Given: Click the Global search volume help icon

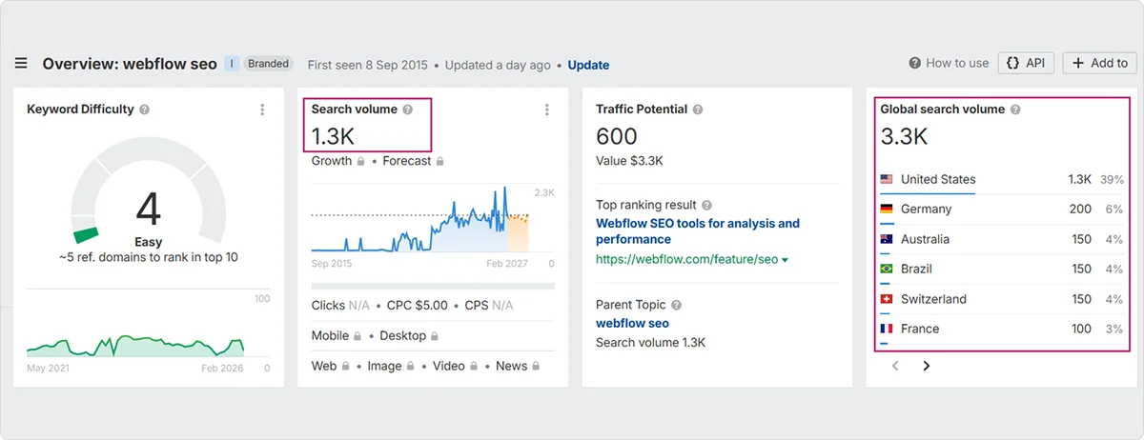Looking at the screenshot, I should tap(1015, 110).
